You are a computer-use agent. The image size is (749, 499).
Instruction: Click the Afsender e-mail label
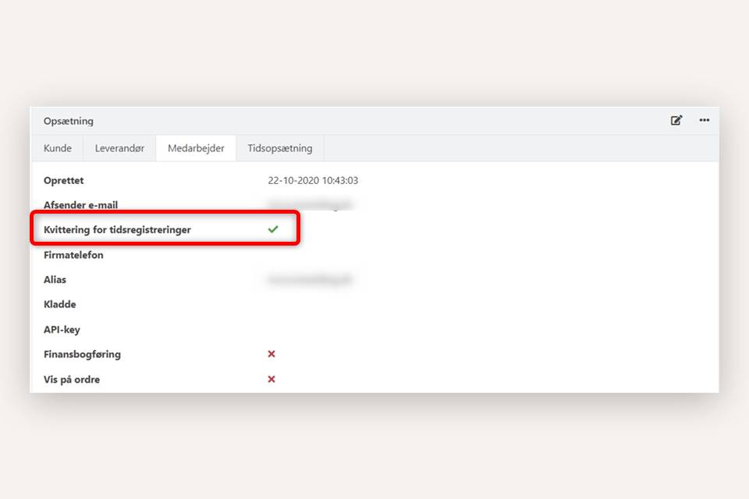coord(80,205)
